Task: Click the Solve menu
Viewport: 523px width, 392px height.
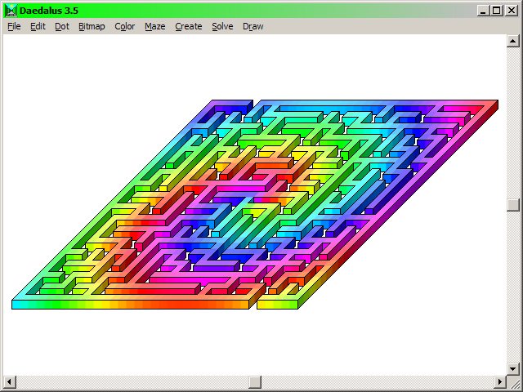Action: [222, 26]
